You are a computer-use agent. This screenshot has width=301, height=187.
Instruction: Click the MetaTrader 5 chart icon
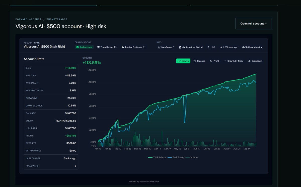159,47
